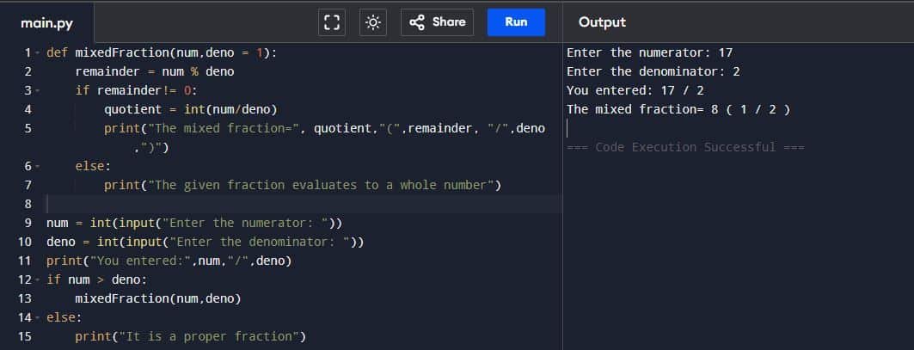Click line number 9 in gutter

pos(28,223)
